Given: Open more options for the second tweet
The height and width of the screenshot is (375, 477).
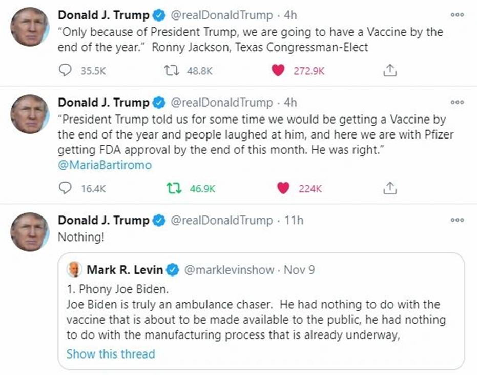Looking at the screenshot, I should click(x=457, y=103).
